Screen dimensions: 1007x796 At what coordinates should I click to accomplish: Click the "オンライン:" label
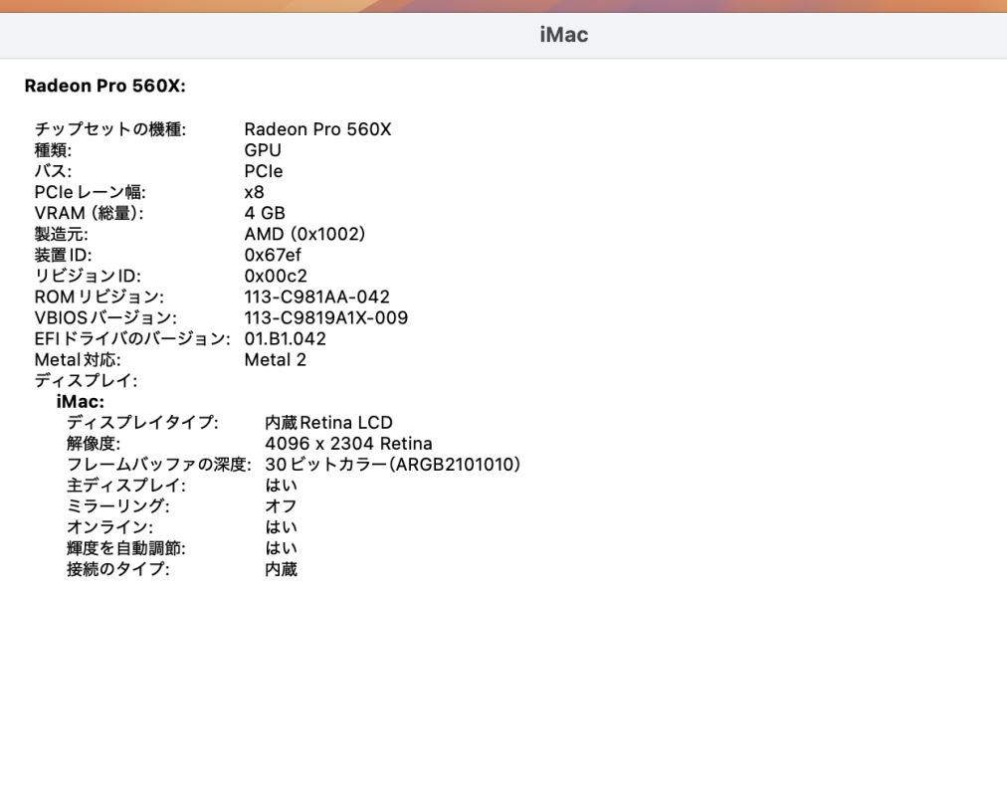pos(109,527)
